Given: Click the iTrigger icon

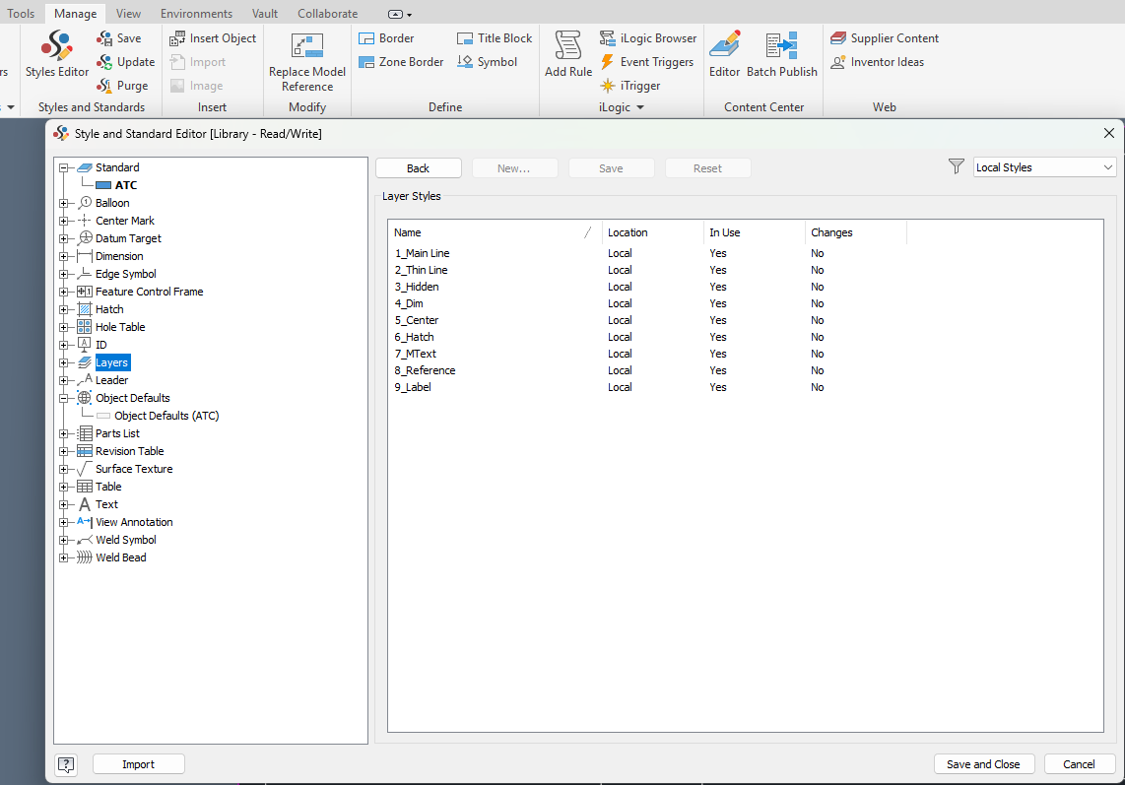Looking at the screenshot, I should pyautogui.click(x=608, y=86).
